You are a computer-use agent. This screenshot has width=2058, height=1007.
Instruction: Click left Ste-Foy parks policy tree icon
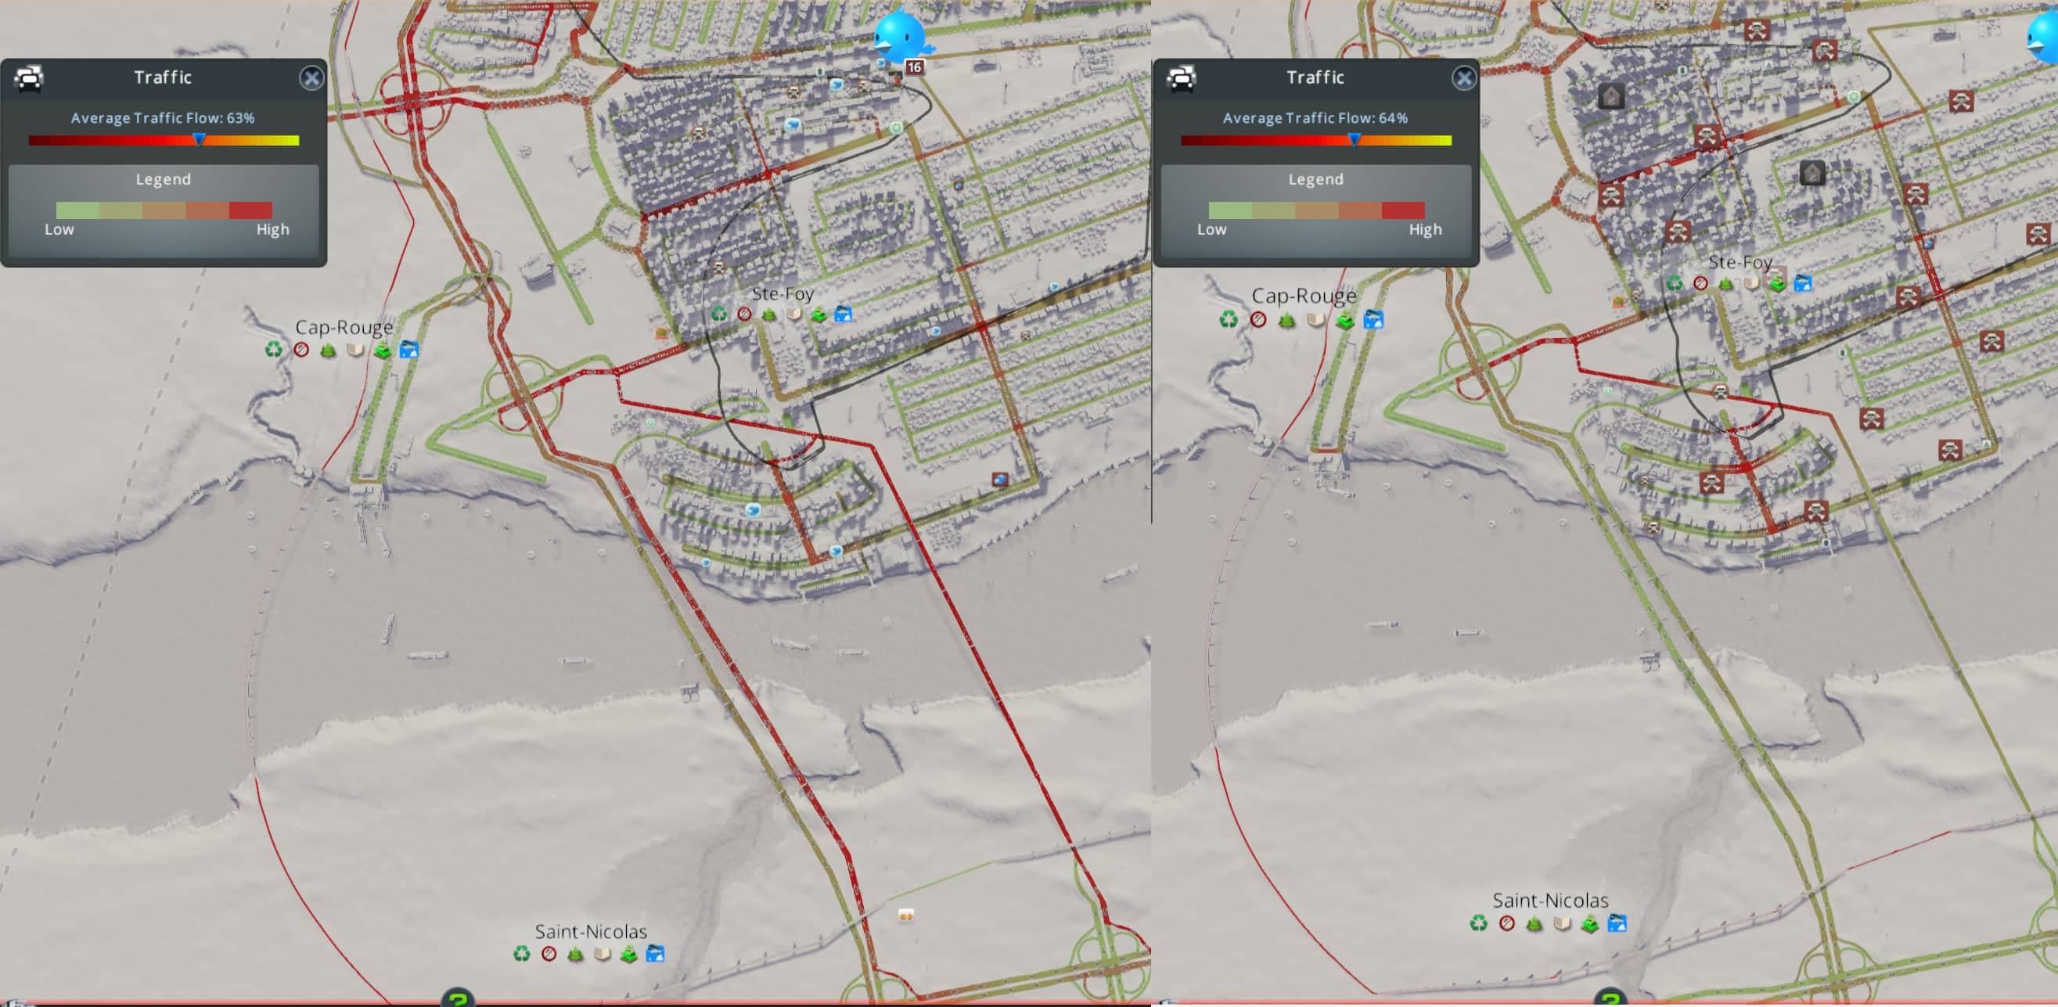click(x=768, y=315)
